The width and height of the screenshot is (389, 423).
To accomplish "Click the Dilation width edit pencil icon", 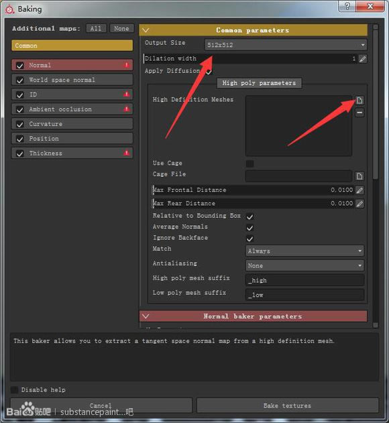I will point(363,58).
